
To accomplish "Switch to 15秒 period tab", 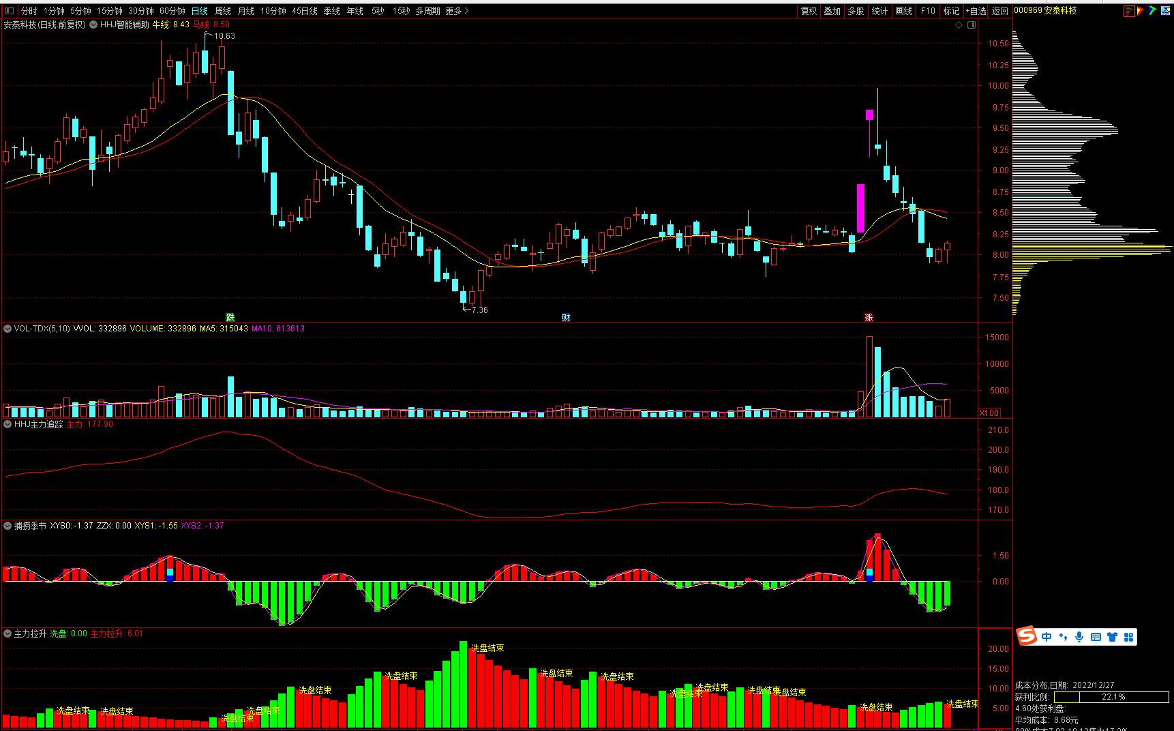I will (401, 11).
